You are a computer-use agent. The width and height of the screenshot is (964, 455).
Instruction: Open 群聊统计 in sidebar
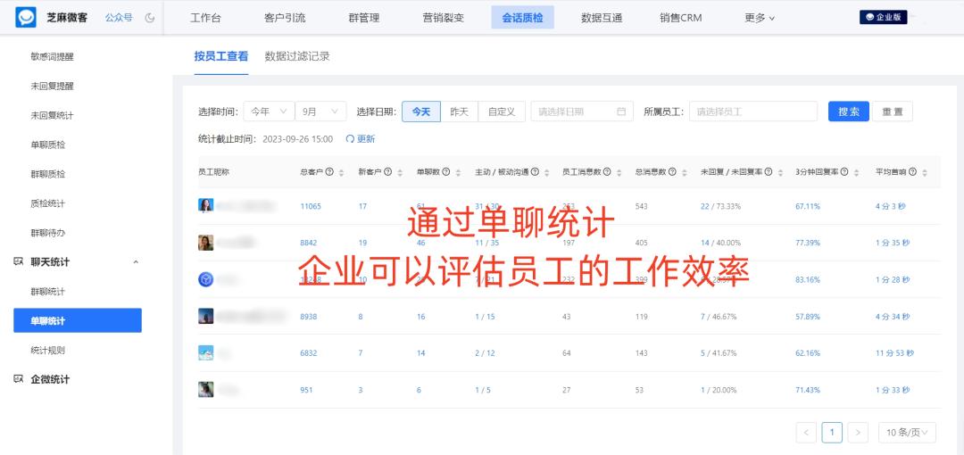[48, 292]
